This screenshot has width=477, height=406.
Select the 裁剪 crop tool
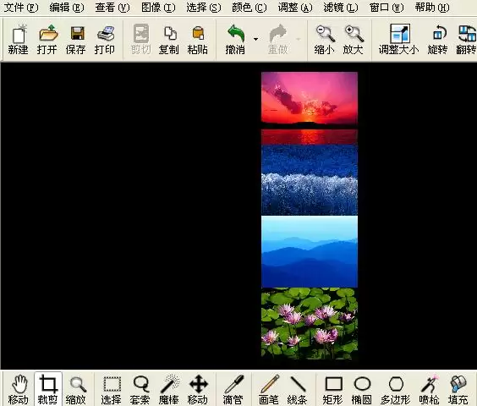47,390
